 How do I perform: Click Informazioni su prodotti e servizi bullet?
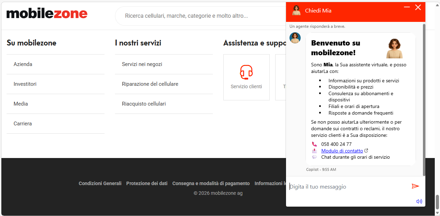click(364, 81)
